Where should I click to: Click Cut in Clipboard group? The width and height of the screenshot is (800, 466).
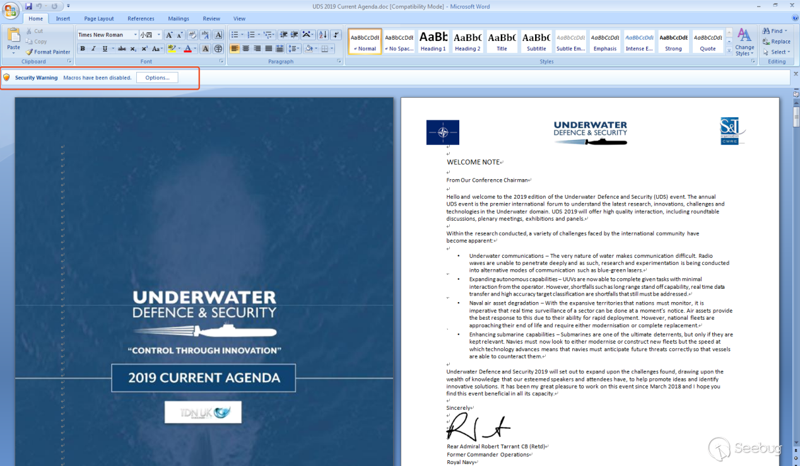point(35,31)
